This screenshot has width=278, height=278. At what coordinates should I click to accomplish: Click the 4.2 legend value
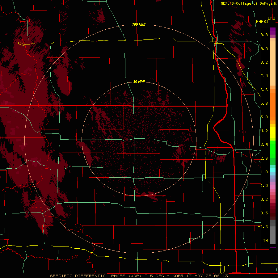pos(264,131)
